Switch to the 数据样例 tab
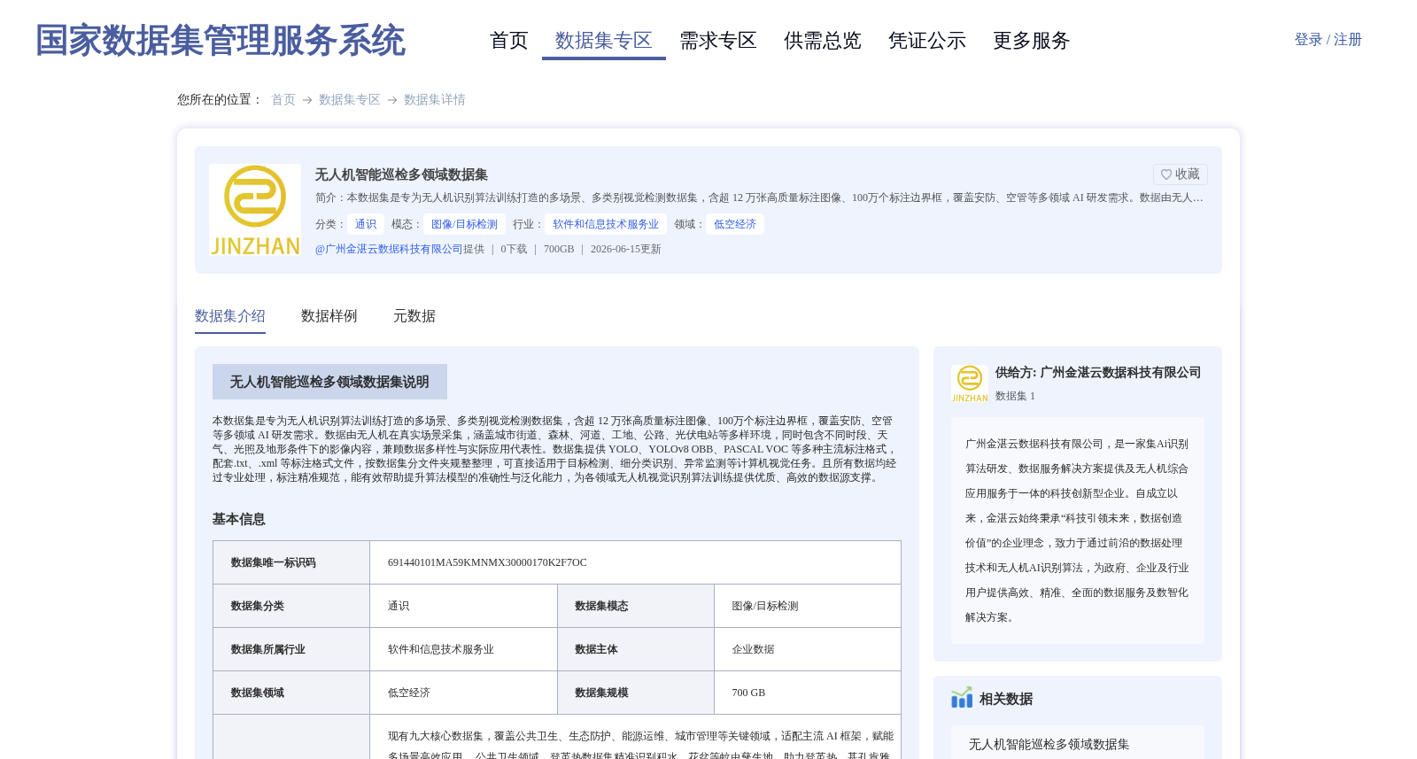 pyautogui.click(x=329, y=316)
